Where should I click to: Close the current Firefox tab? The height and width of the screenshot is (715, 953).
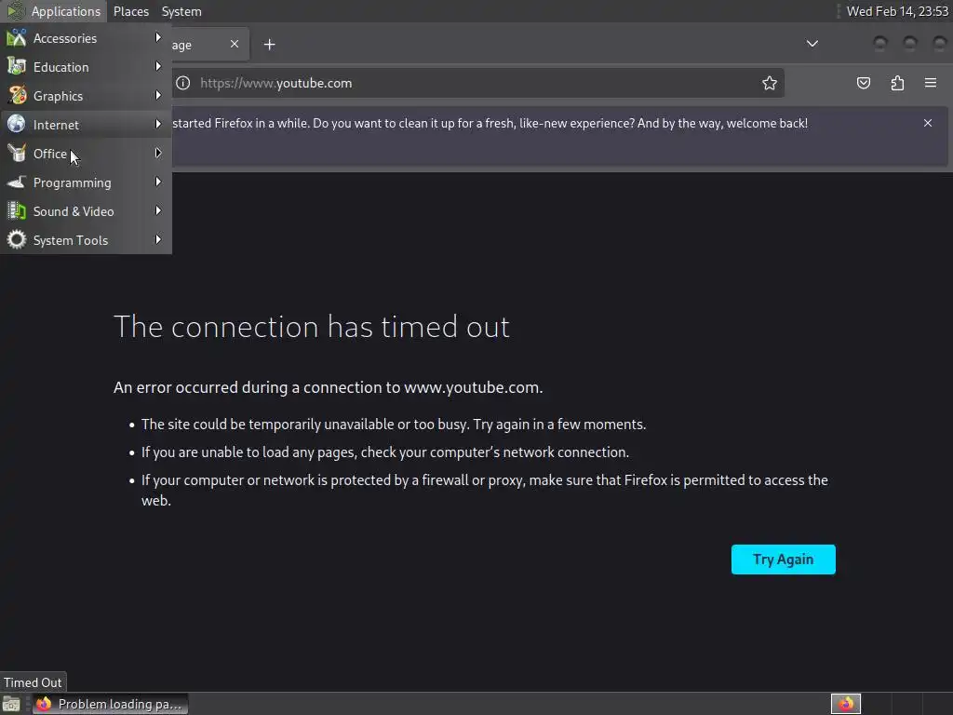click(x=235, y=44)
